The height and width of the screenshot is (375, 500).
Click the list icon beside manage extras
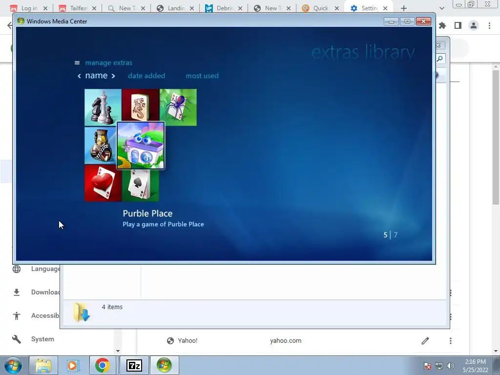77,63
